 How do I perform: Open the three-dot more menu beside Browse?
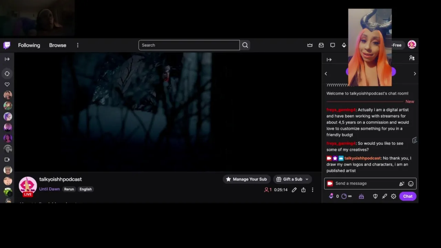pos(78,45)
